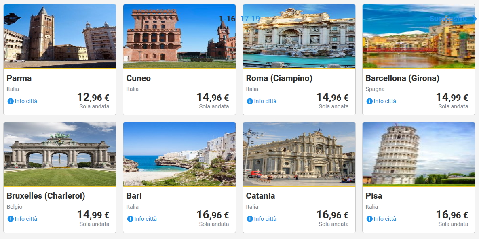Click the info icon on the Parma card

(11, 101)
